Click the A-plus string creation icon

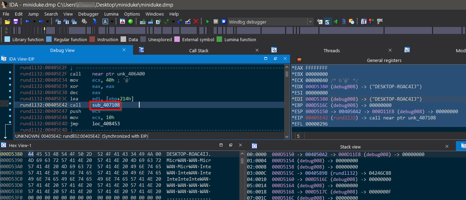pyautogui.click(x=158, y=21)
